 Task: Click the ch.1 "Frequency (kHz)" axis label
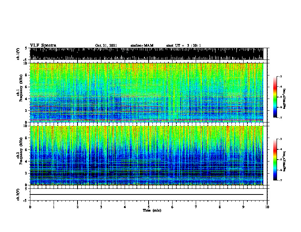[21, 88]
